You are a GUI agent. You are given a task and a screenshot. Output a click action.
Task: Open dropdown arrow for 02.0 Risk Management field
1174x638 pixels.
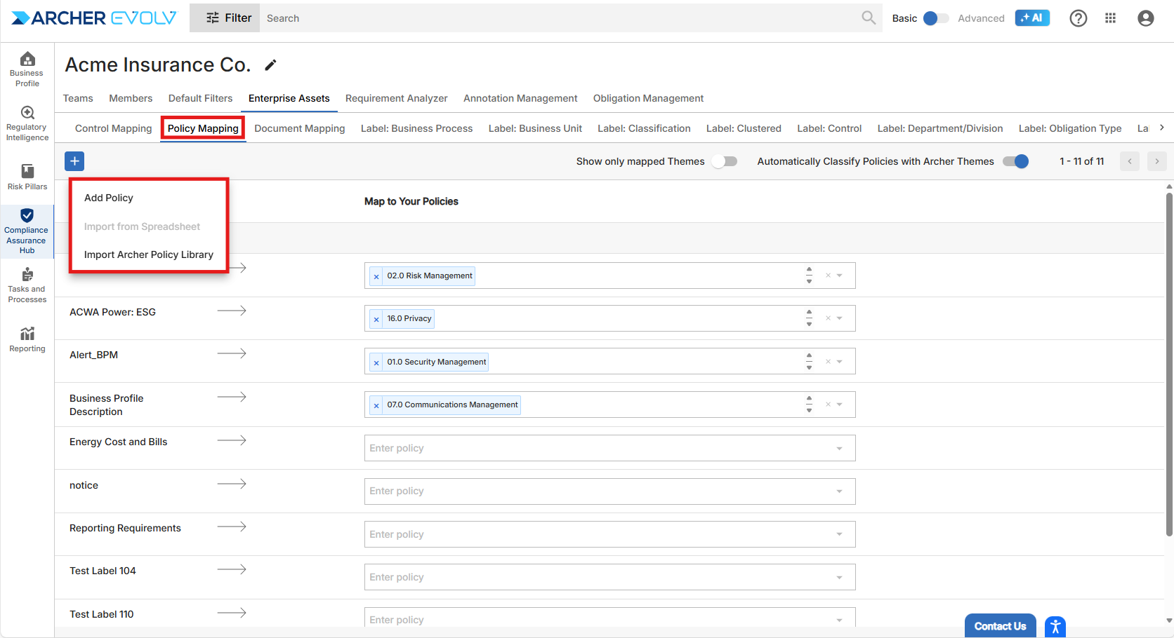coord(840,276)
